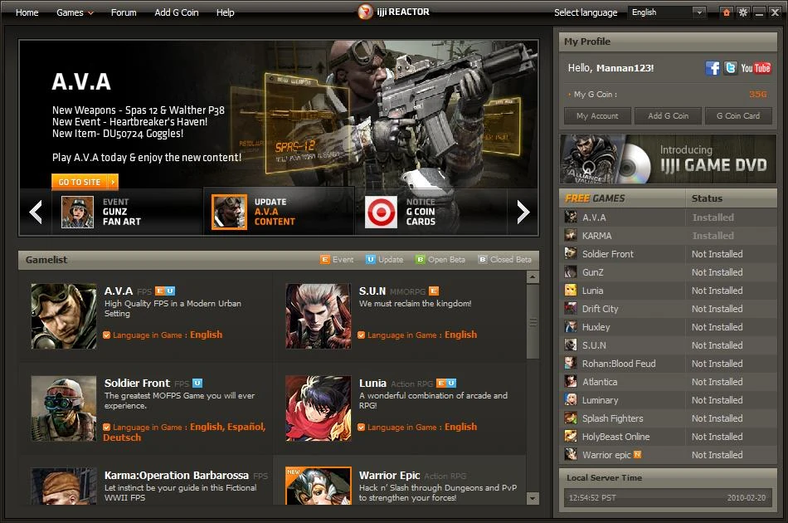Click the A.V.A game icon in Free Games

(571, 217)
